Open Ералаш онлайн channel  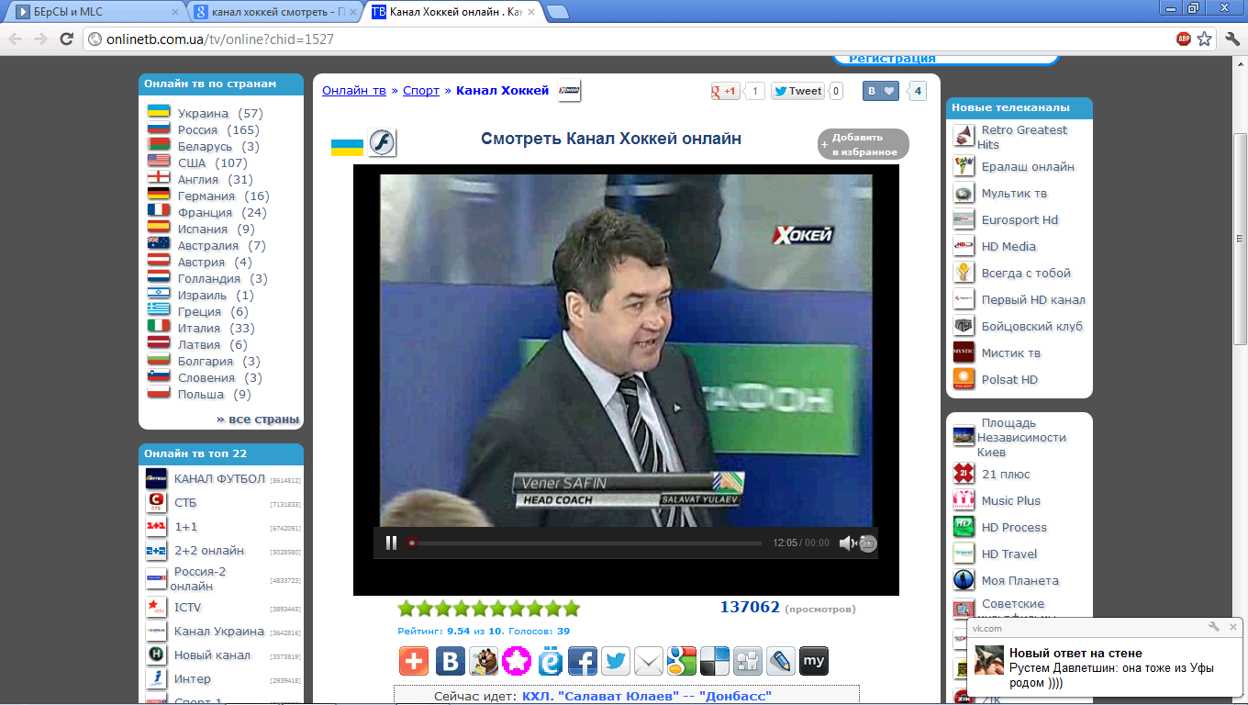1028,166
